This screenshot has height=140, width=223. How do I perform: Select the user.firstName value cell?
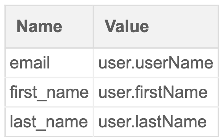156,92
